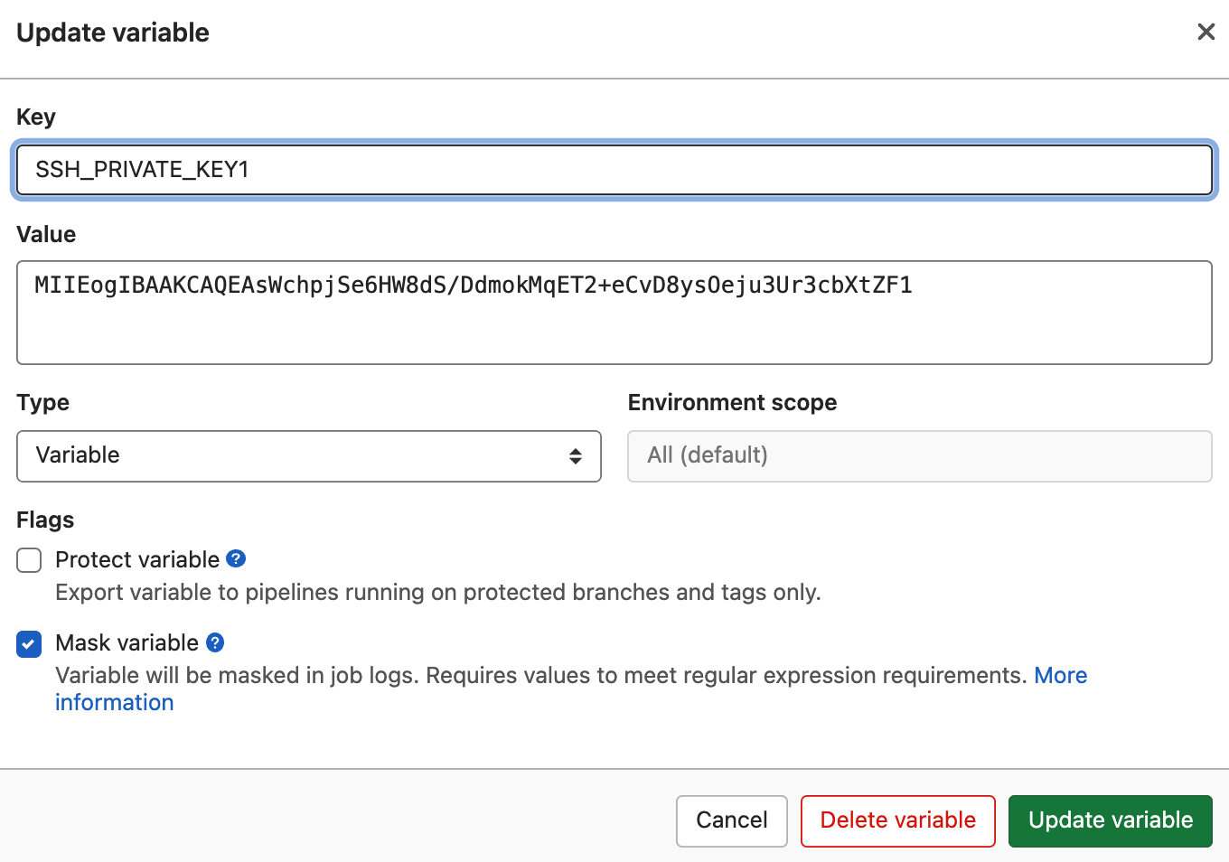This screenshot has height=862, width=1229.
Task: Click the Mask variable help icon
Action: [215, 642]
